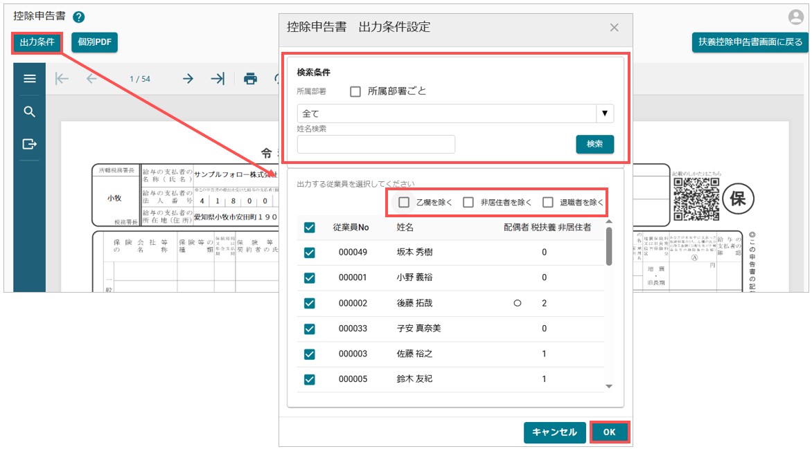Toggle the 退職者を除く checkbox
This screenshot has height=449, width=812.
tap(548, 202)
